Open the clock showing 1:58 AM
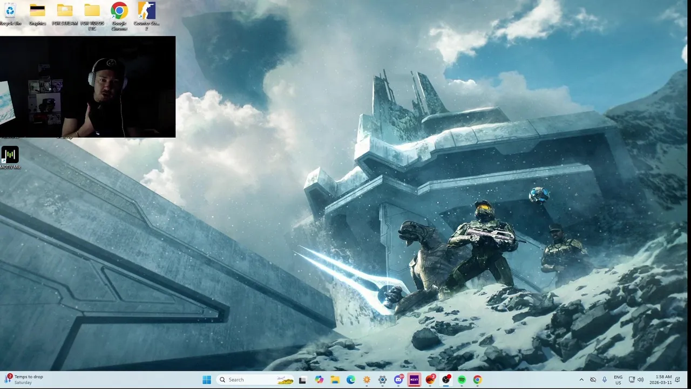691x389 pixels. (x=661, y=380)
